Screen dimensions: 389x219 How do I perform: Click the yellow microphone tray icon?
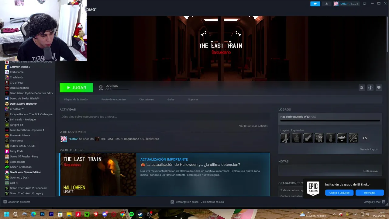[347, 214]
